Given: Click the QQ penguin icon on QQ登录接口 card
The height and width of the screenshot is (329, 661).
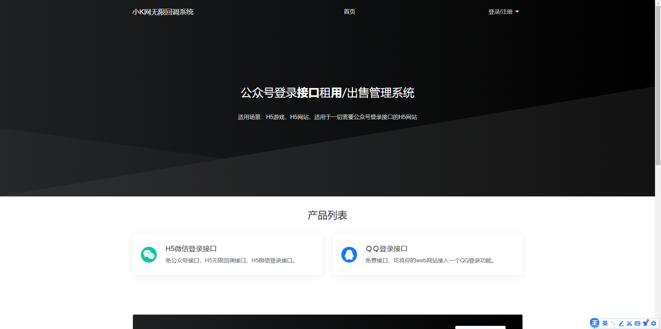Looking at the screenshot, I should click(349, 255).
